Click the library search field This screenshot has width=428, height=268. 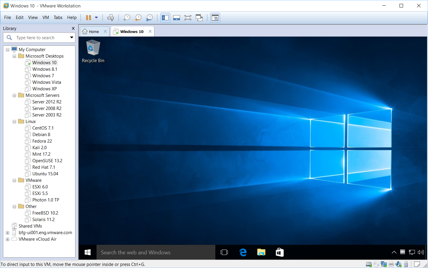[x=39, y=37]
